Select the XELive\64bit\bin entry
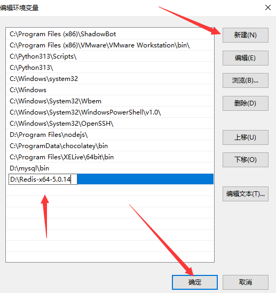 pyautogui.click(x=110, y=157)
